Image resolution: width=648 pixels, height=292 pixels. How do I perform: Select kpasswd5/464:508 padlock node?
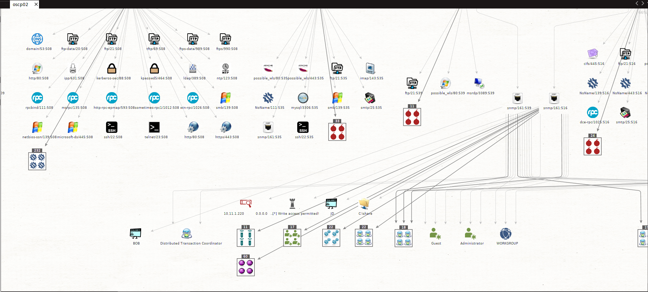point(154,68)
